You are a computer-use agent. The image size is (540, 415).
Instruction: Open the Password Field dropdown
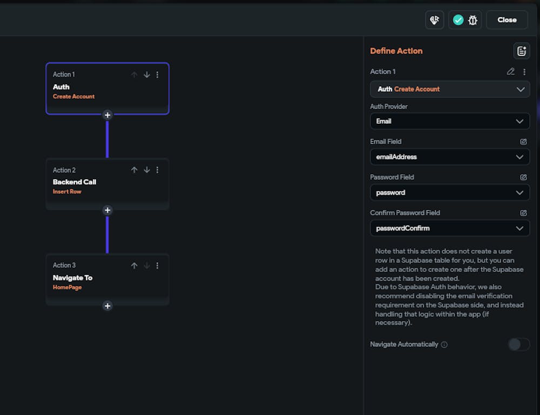click(x=450, y=193)
